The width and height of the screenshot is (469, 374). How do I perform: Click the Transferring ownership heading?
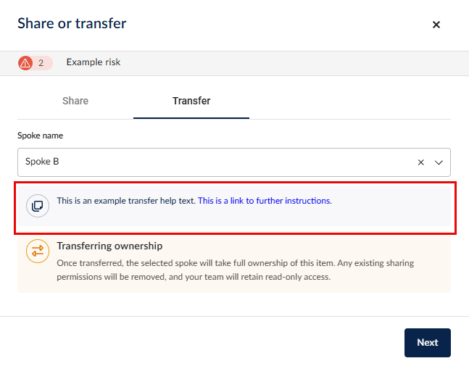(x=109, y=246)
